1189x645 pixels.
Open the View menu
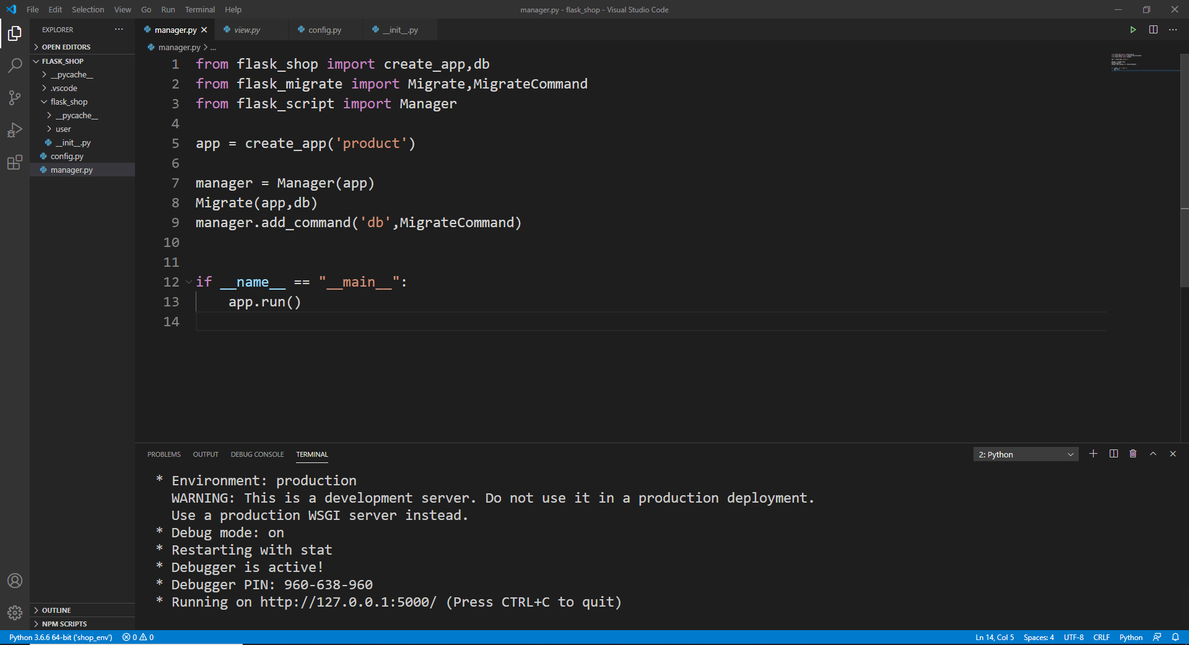point(123,9)
